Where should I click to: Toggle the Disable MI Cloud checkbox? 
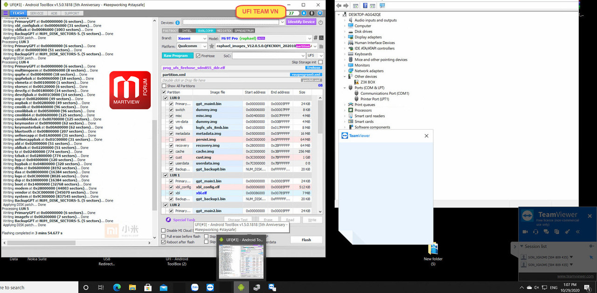[x=163, y=230]
